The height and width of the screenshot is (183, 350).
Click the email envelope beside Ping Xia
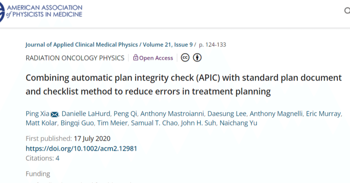tap(54, 114)
